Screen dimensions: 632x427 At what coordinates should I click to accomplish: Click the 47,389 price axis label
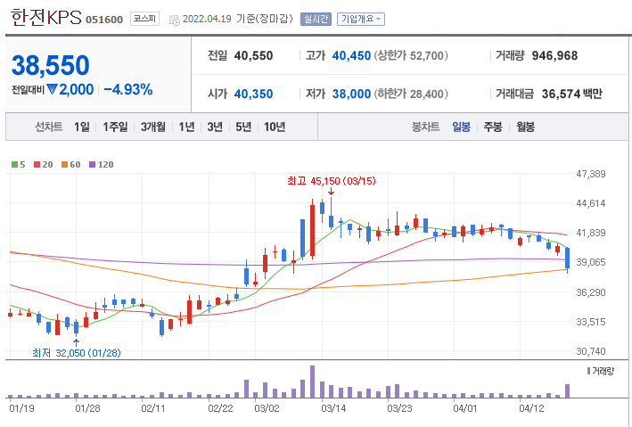(590, 174)
